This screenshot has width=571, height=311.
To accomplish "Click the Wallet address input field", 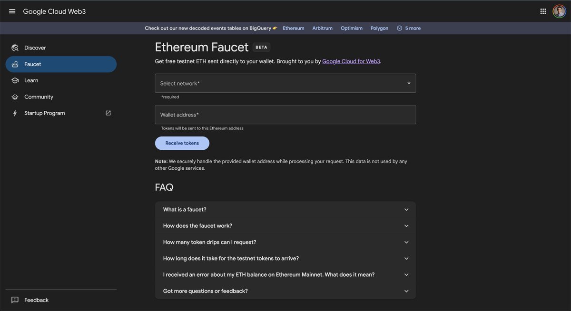I will pyautogui.click(x=285, y=115).
